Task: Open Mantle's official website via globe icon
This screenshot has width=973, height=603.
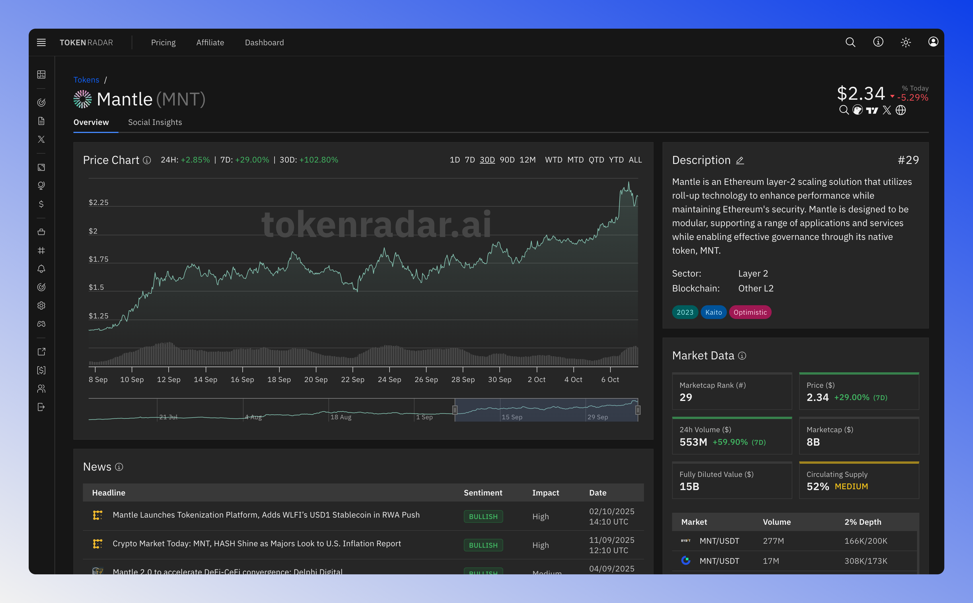Action: [901, 110]
